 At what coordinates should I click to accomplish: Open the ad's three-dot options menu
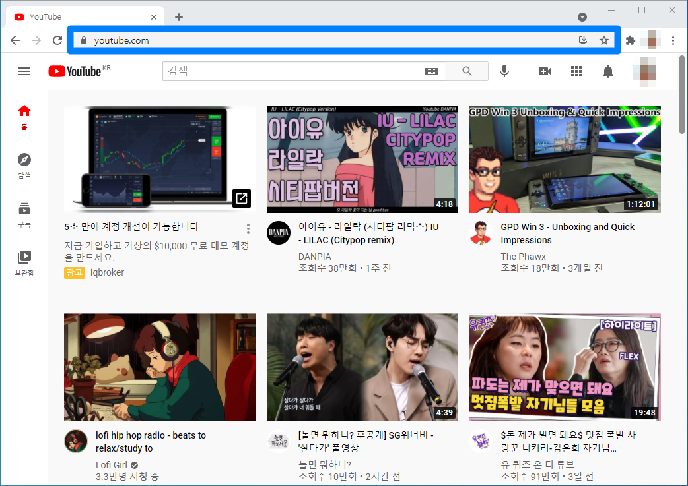click(x=248, y=229)
